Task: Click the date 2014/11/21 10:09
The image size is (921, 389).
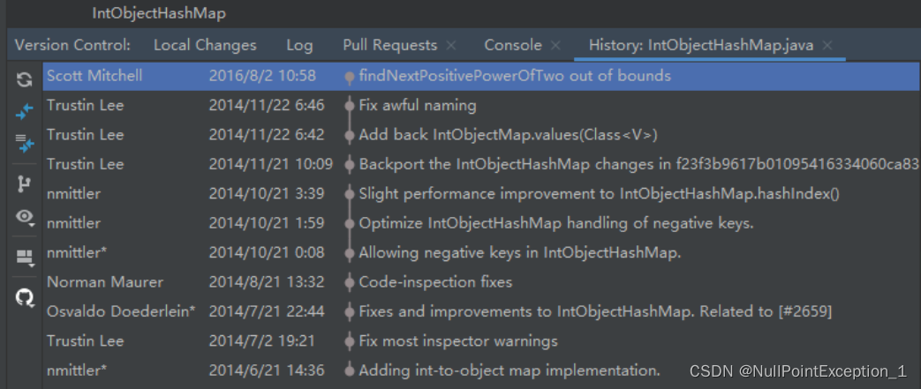Action: (271, 164)
